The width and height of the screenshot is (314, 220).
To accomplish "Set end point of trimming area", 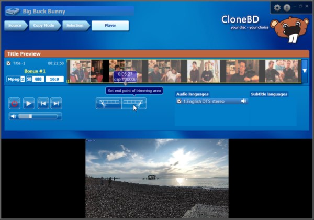I will click(x=134, y=103).
